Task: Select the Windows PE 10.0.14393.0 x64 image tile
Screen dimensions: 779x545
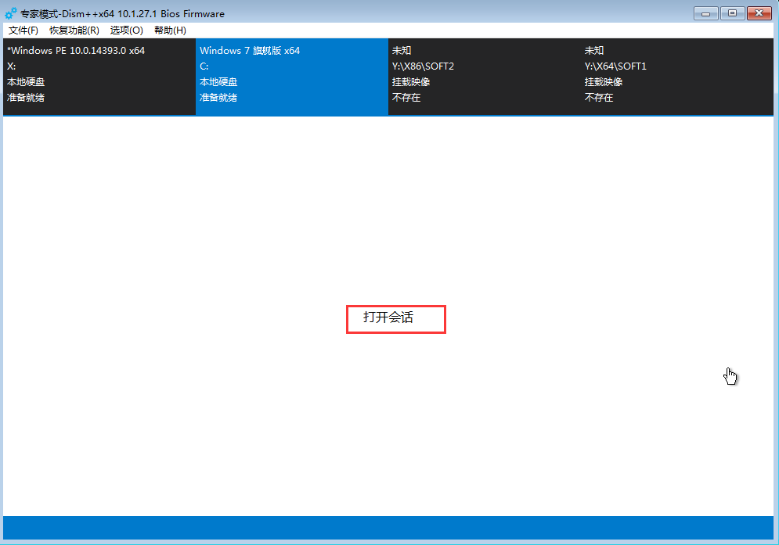Action: [x=99, y=76]
